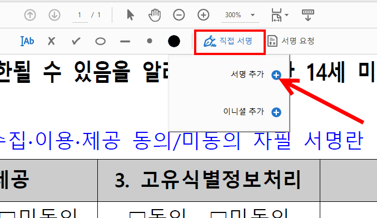Viewport: 377px width, 218px height.
Task: Choose 이니셜 추가 menu entry
Action: (x=244, y=112)
